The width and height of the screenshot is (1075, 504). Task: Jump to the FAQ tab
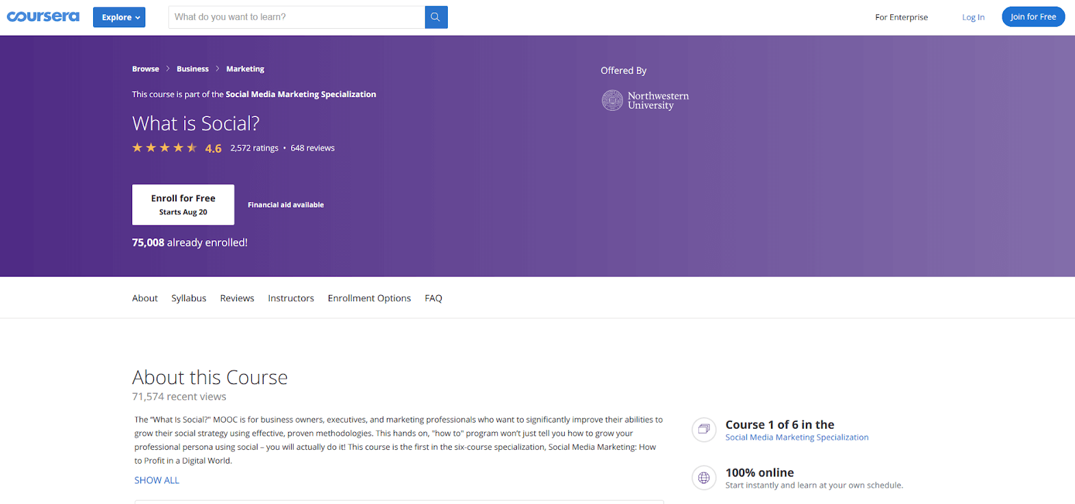(433, 298)
